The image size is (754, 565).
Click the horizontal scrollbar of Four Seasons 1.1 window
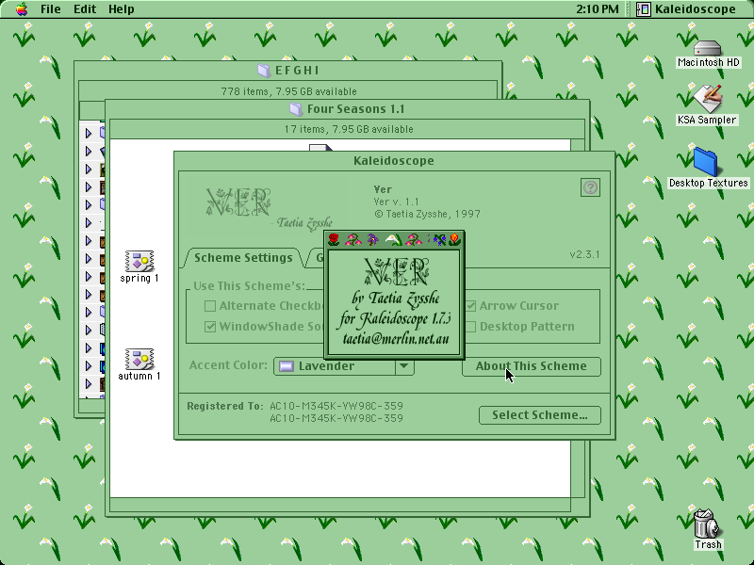(x=340, y=505)
